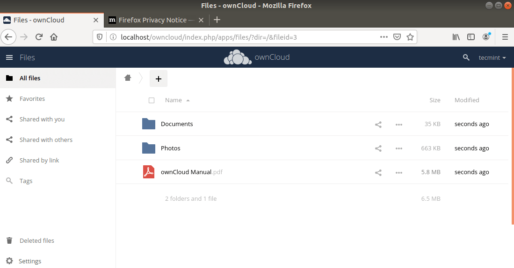Show files Shared with you
This screenshot has height=268, width=514.
point(58,120)
